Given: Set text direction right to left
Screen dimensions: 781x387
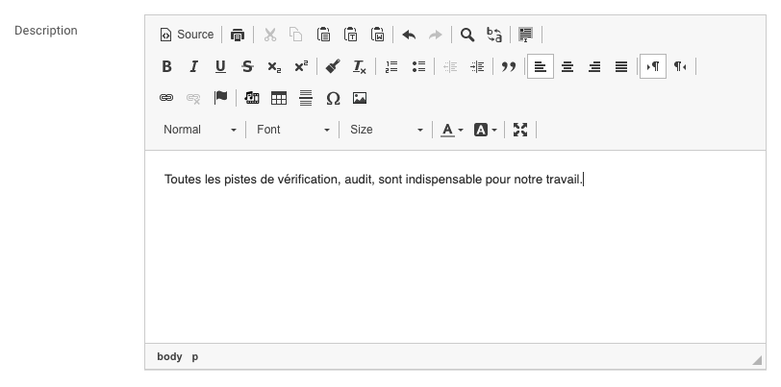Looking at the screenshot, I should [680, 66].
